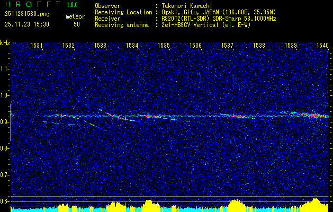Click the 1.1 kHz axis tick label

point(4,69)
